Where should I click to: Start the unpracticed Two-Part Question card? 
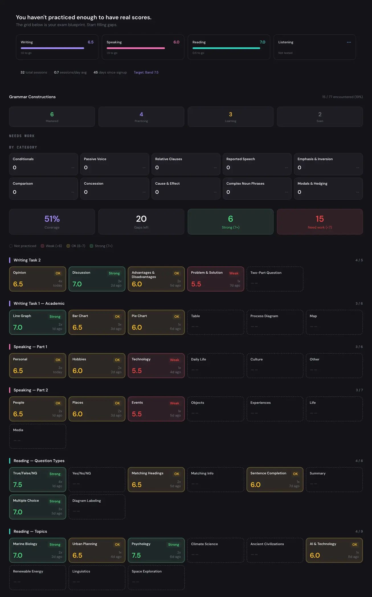click(x=275, y=279)
